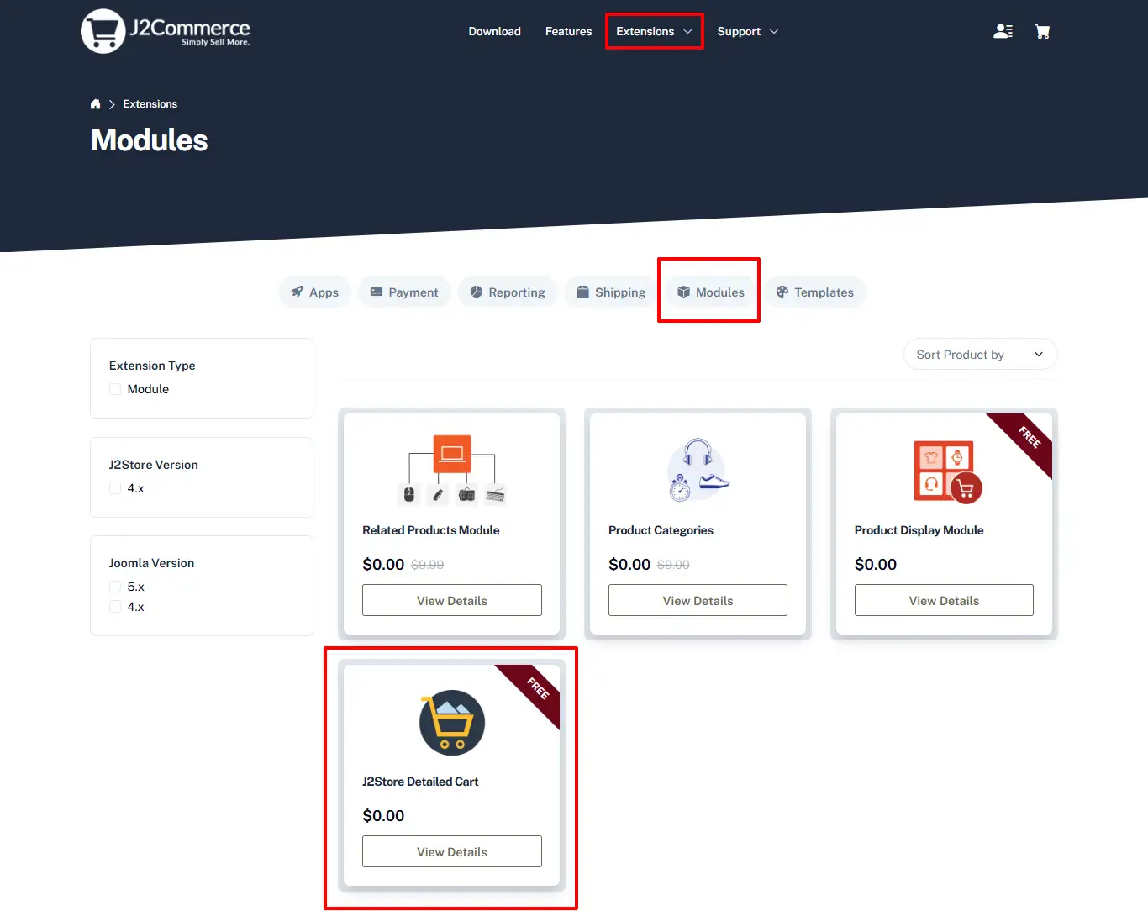Open the Product Display Module title
Viewport: 1148px width, 911px height.
click(x=919, y=530)
